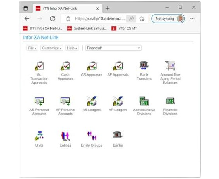Open Administrative Divisions icon

[x=144, y=101]
